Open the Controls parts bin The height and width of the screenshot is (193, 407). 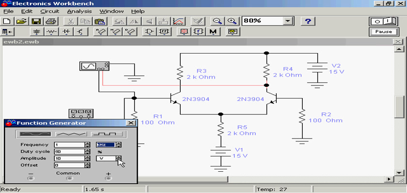[x=199, y=32]
